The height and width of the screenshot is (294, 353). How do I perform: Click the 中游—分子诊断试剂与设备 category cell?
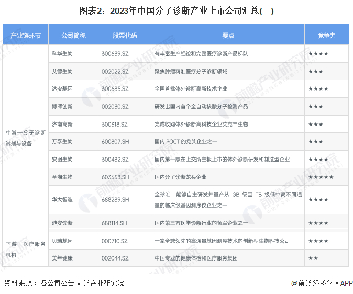point(26,138)
